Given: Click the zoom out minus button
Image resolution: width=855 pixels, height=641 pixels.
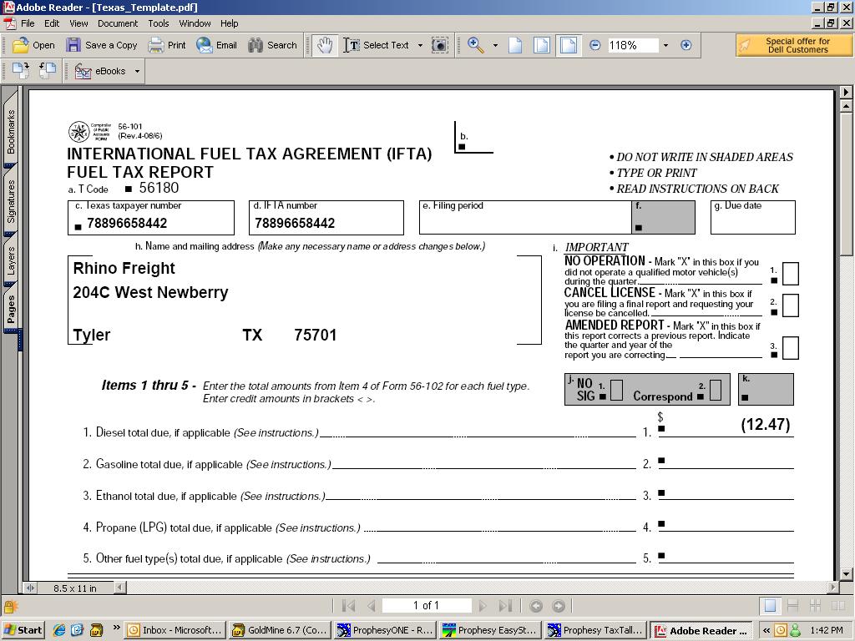Looking at the screenshot, I should pyautogui.click(x=595, y=45).
